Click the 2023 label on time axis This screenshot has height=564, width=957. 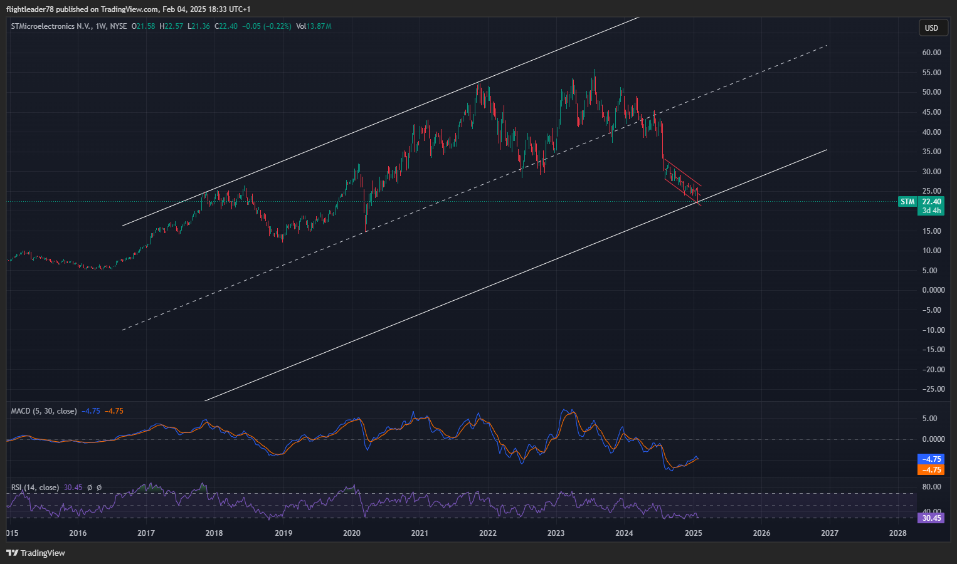click(x=556, y=533)
